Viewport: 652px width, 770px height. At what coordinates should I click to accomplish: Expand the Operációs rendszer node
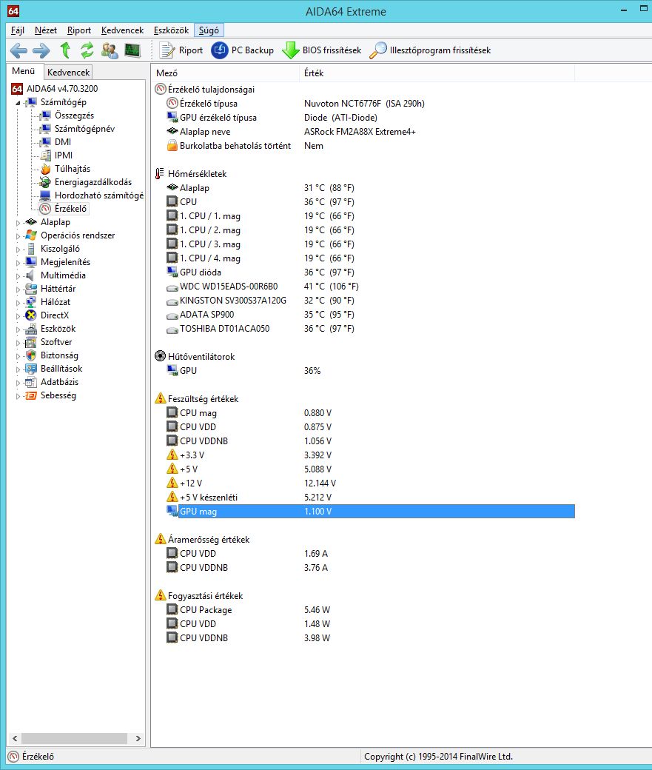19,235
